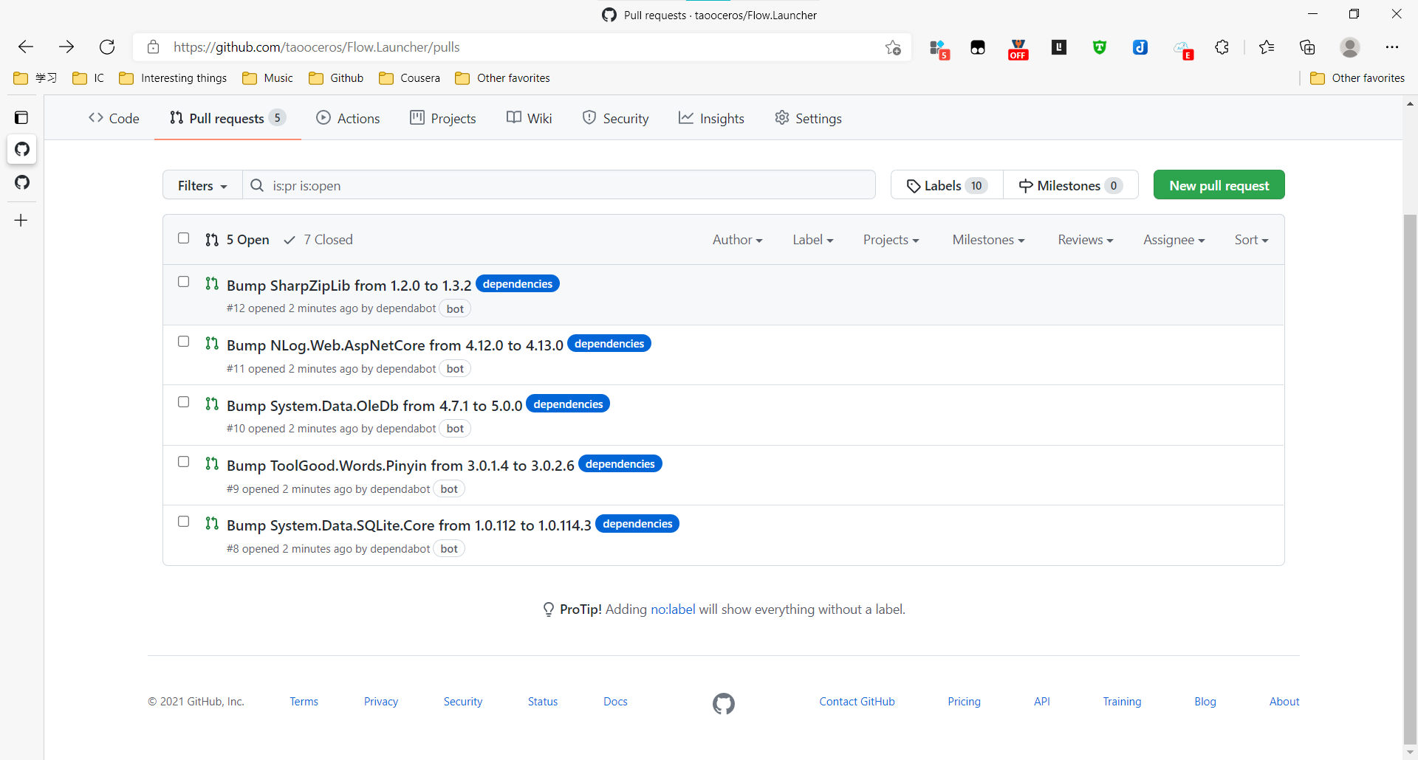
Task: Click the red OFF extension icon
Action: point(1018,49)
